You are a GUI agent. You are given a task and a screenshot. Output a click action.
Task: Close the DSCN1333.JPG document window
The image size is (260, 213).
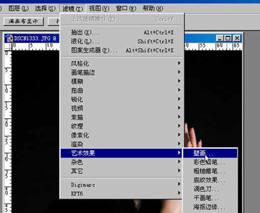(x=237, y=38)
